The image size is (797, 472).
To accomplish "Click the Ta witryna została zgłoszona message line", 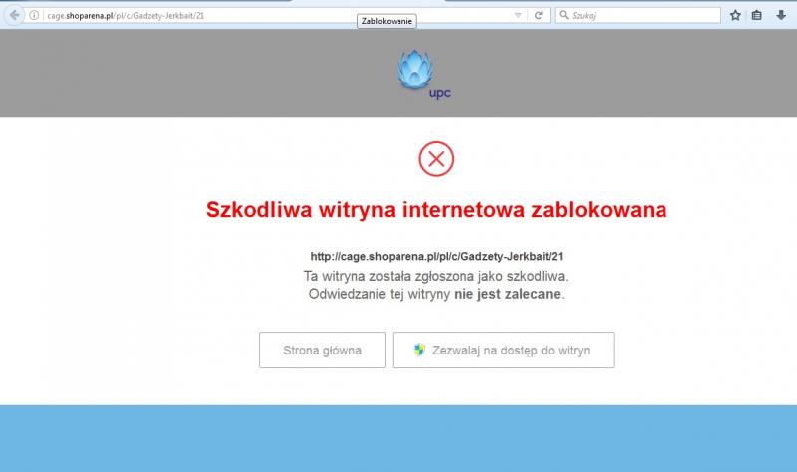I will tap(436, 275).
